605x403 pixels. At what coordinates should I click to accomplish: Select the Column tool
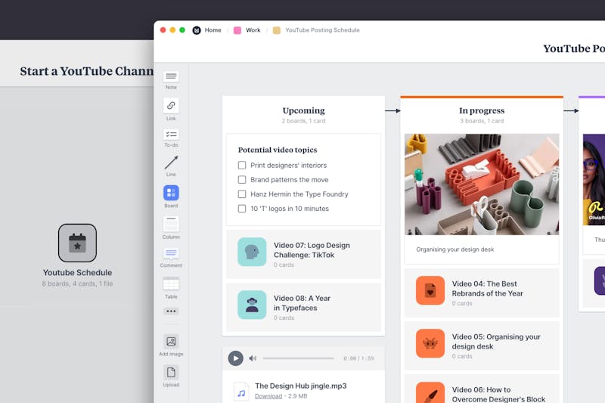171,225
